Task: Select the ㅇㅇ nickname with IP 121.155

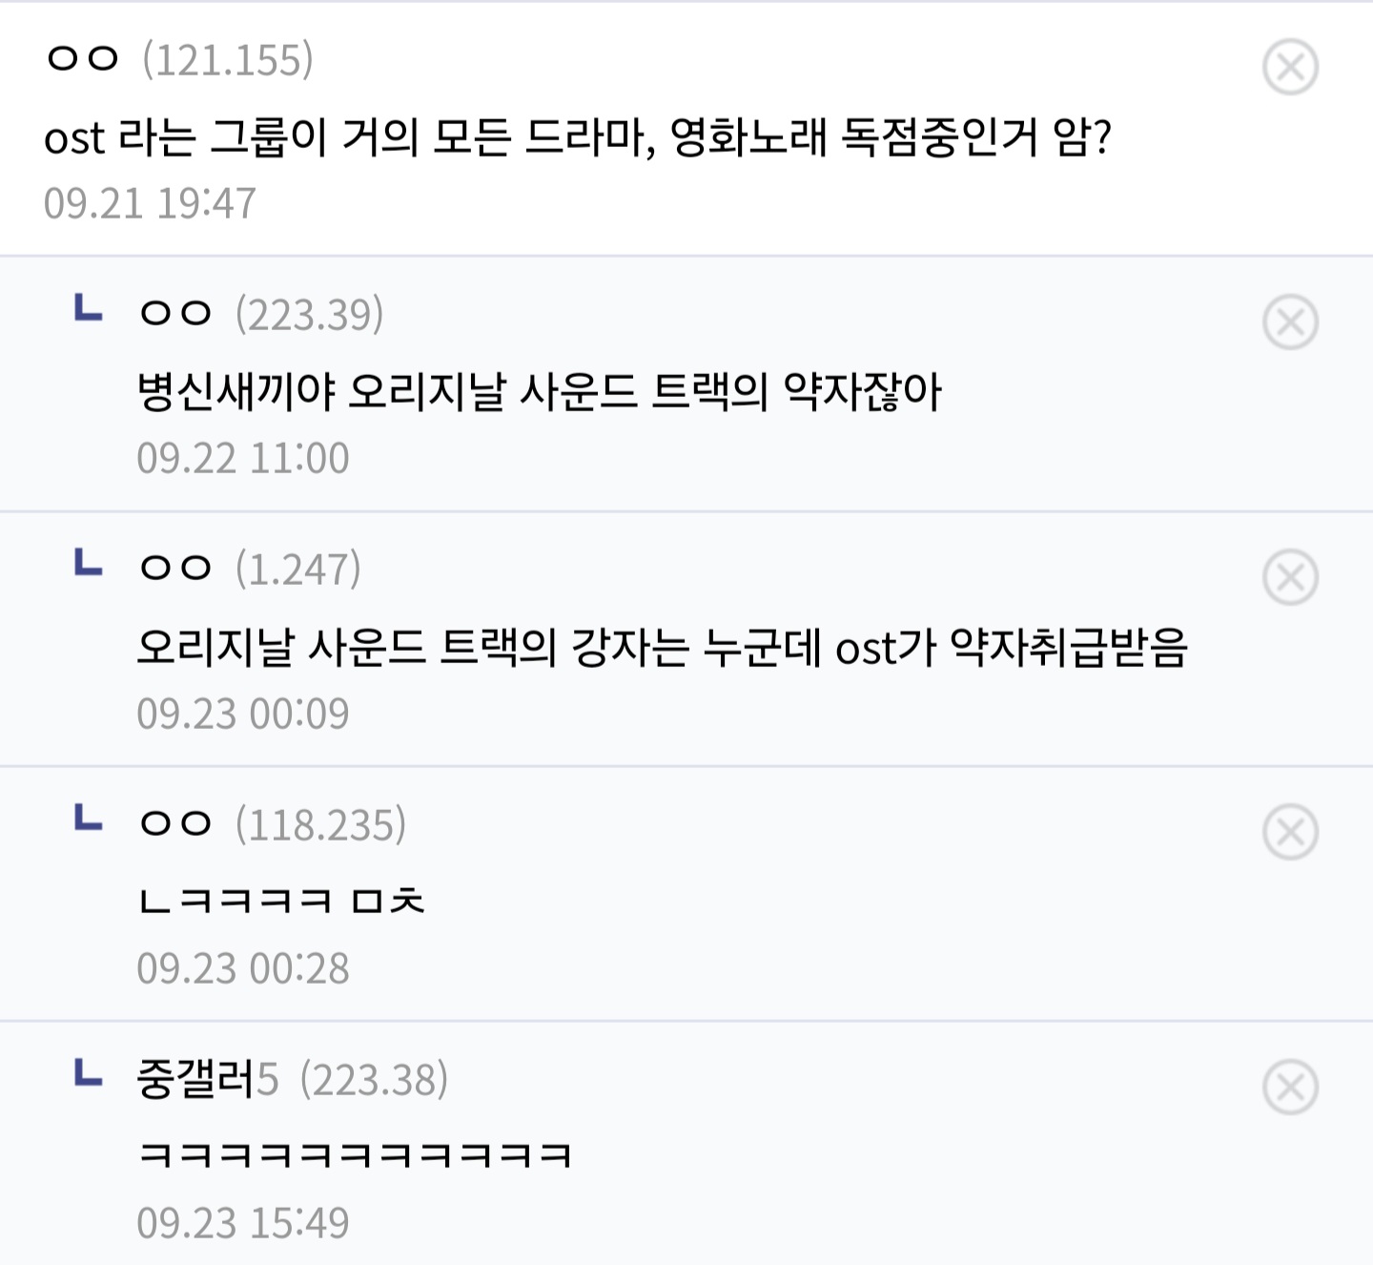Action: point(82,59)
